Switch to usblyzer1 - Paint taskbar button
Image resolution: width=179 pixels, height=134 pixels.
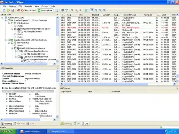[60, 131]
